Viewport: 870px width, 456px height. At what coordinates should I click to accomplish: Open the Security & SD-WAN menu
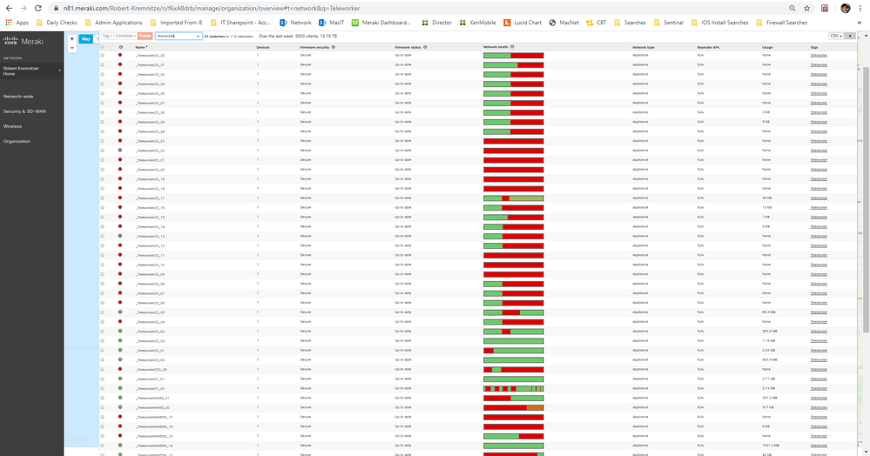(24, 111)
